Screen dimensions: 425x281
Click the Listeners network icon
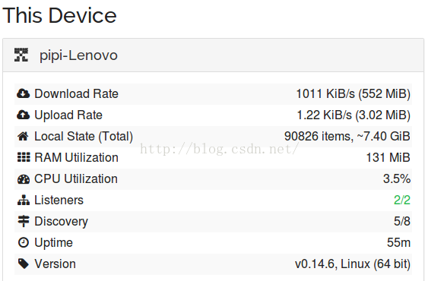[x=24, y=200]
